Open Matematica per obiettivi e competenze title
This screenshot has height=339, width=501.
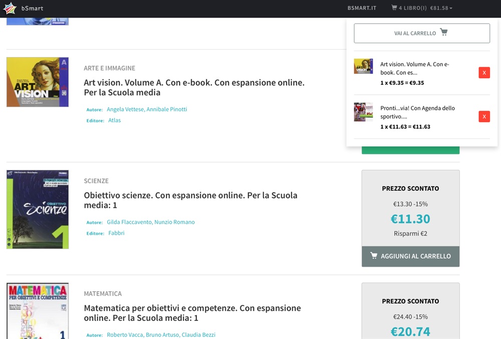click(192, 313)
